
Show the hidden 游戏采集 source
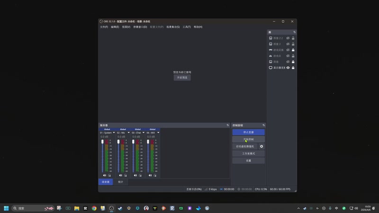click(x=288, y=50)
